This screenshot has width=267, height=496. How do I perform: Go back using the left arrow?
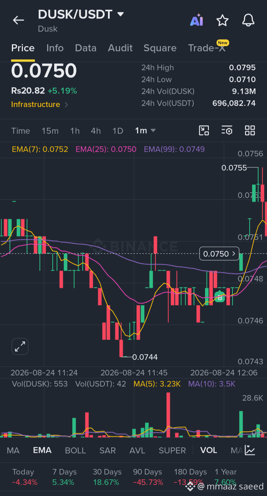click(x=18, y=20)
